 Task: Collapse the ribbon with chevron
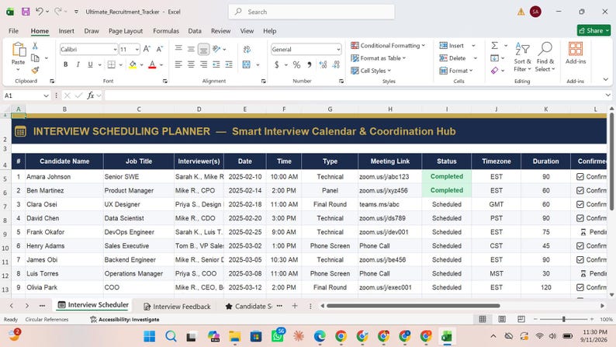point(605,79)
